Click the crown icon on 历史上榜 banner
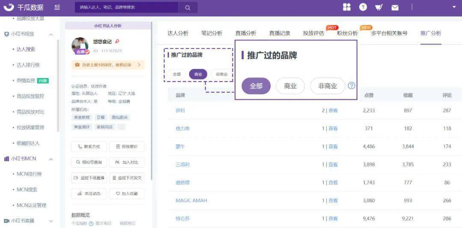The width and height of the screenshot is (462, 228). click(77, 65)
